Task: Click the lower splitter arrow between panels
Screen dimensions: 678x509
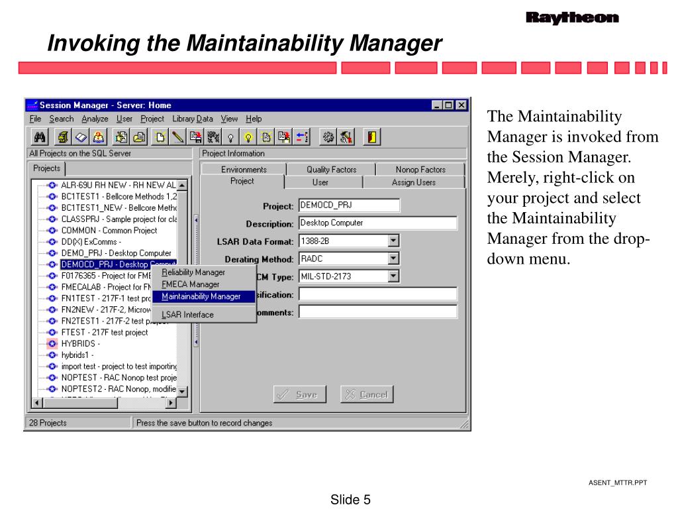Action: point(196,343)
